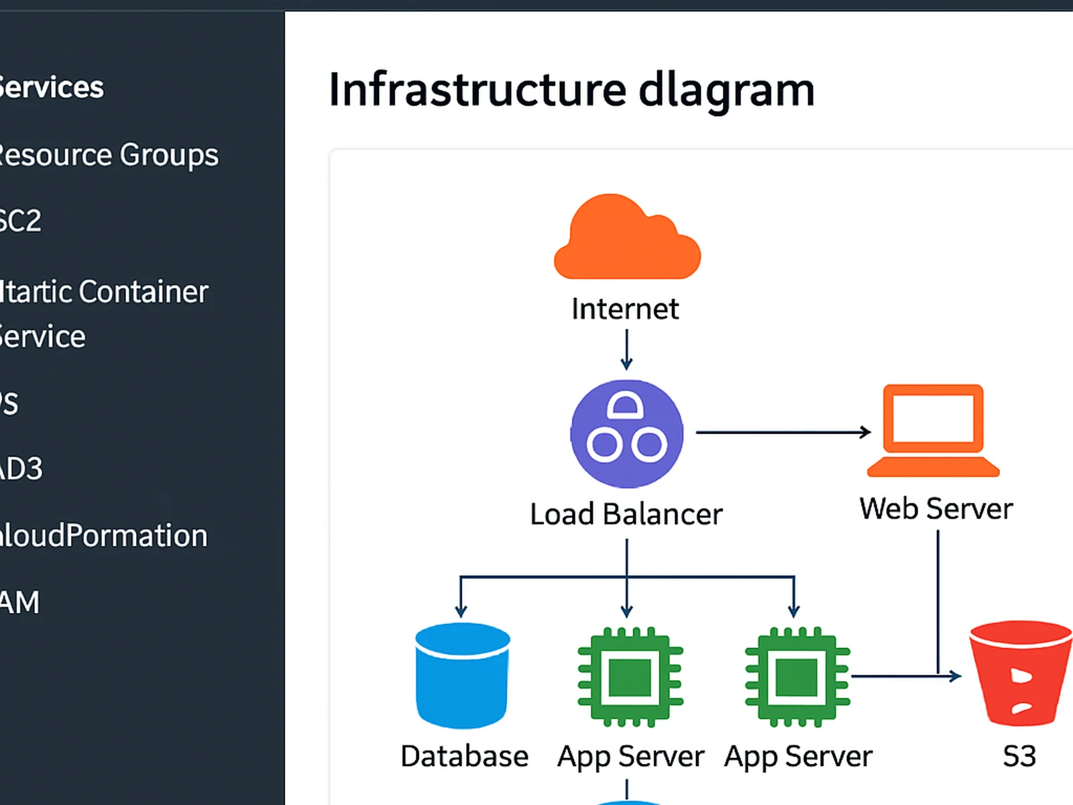
Task: Click the IAM sidebar item
Action: [x=19, y=600]
